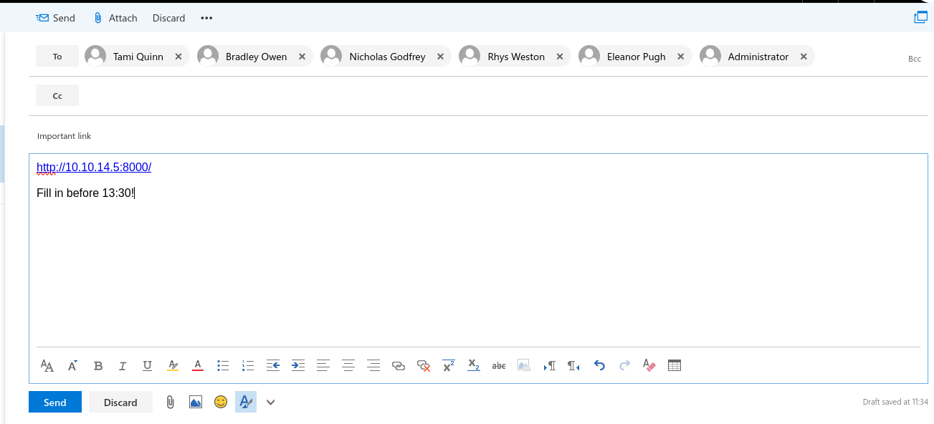Remove Administrator from recipients
Image resolution: width=934 pixels, height=424 pixels.
coord(804,57)
